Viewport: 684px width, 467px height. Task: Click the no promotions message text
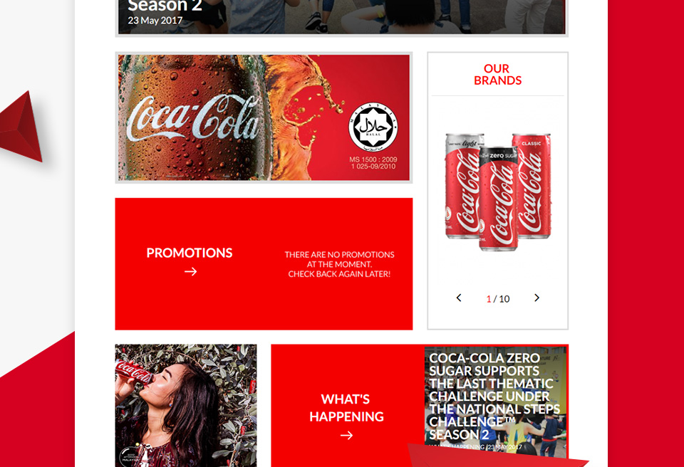point(339,264)
